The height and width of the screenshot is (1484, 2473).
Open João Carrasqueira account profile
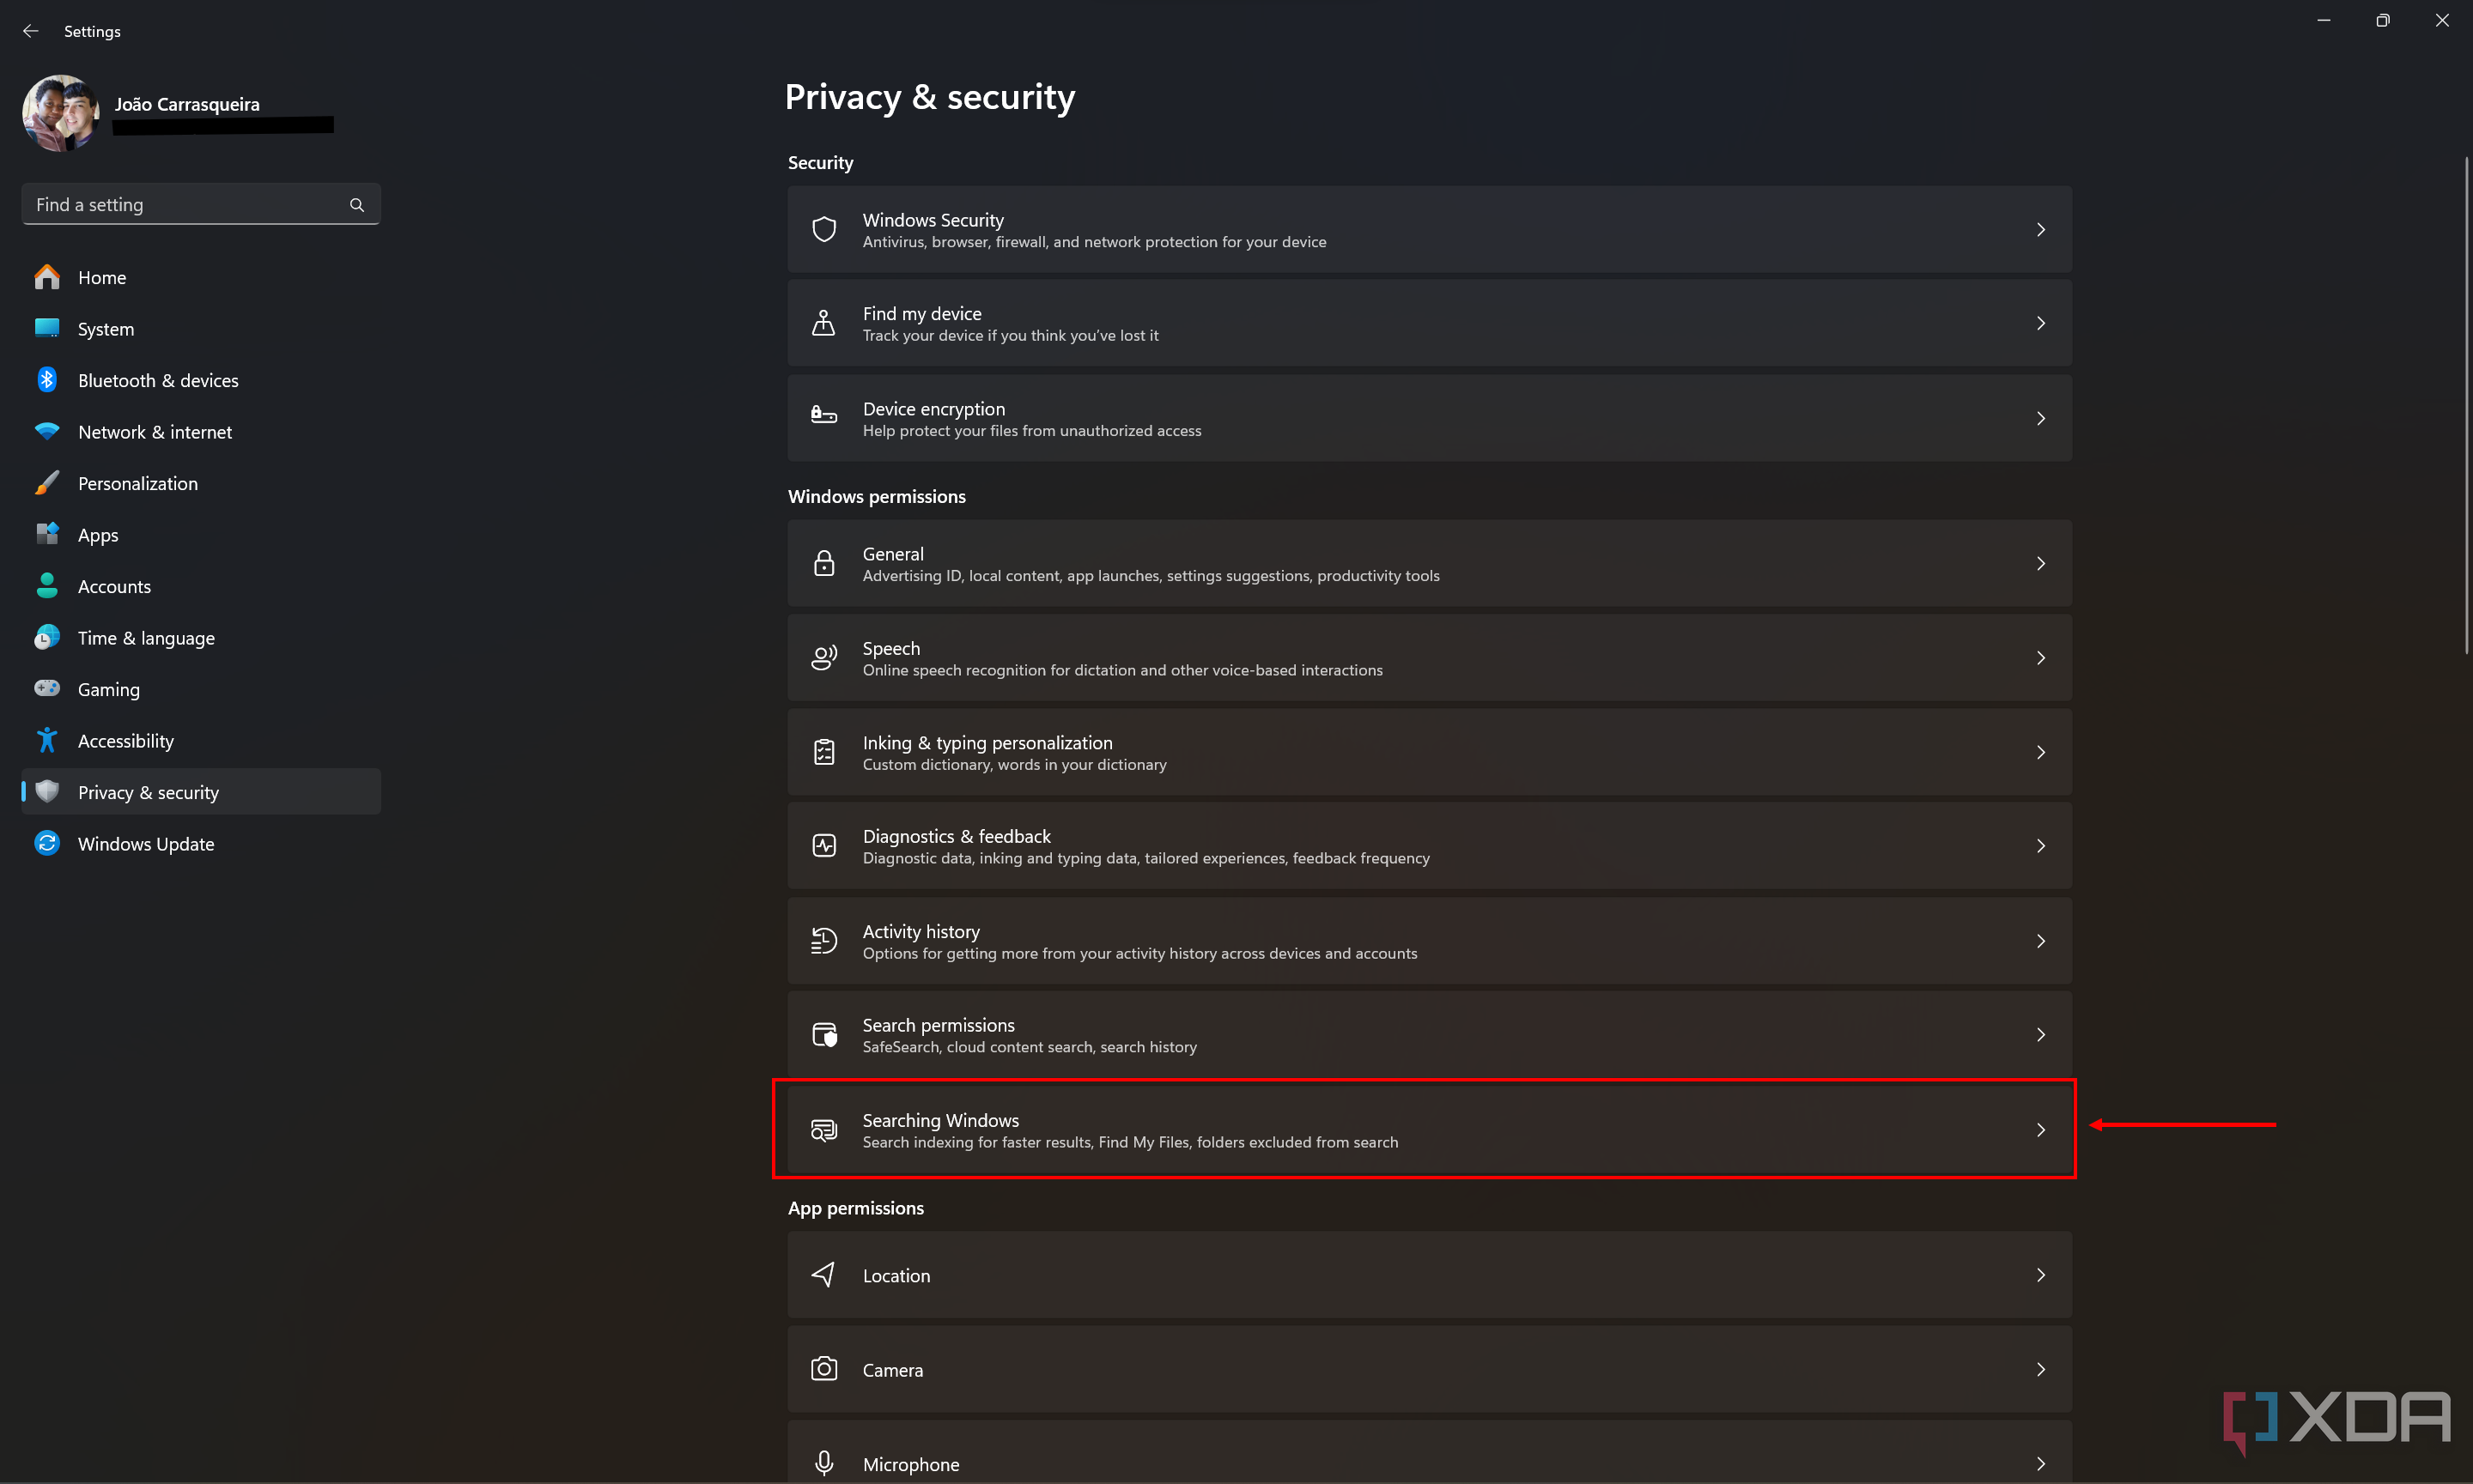pos(186,104)
